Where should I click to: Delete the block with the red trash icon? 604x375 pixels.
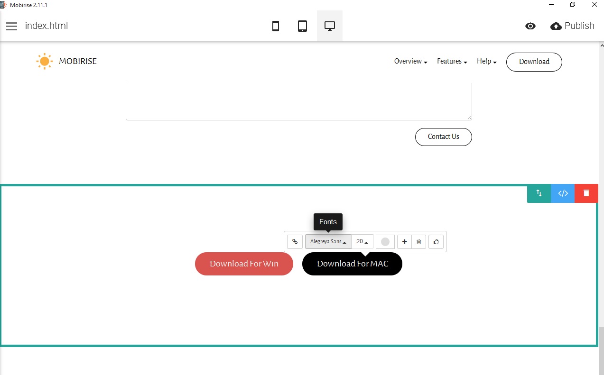pyautogui.click(x=586, y=193)
